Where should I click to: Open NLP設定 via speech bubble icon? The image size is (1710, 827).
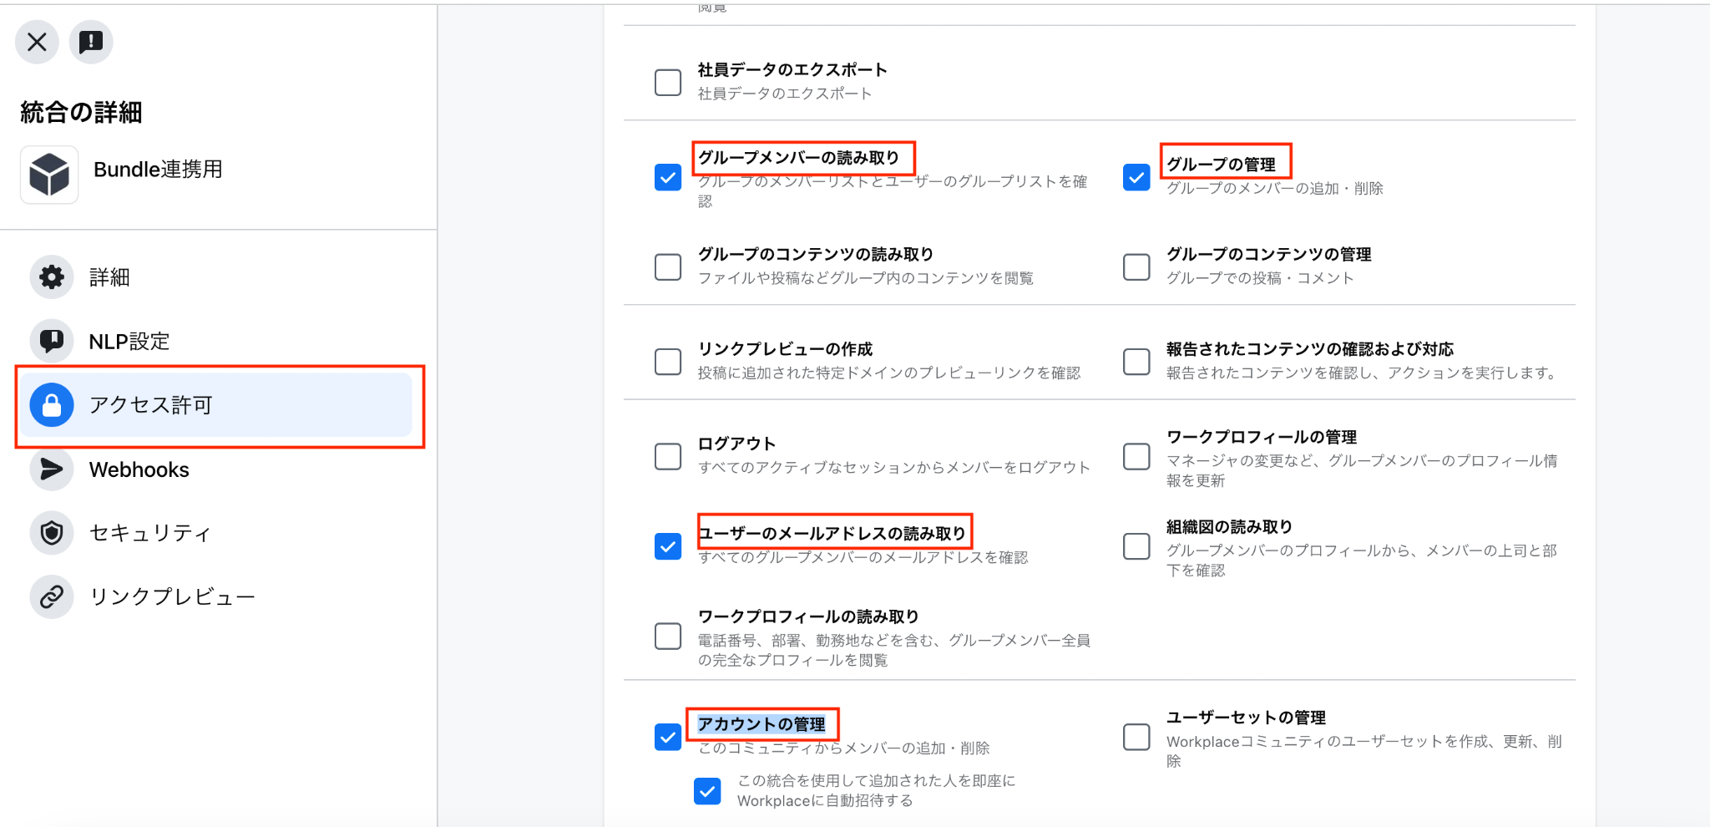[x=52, y=341]
